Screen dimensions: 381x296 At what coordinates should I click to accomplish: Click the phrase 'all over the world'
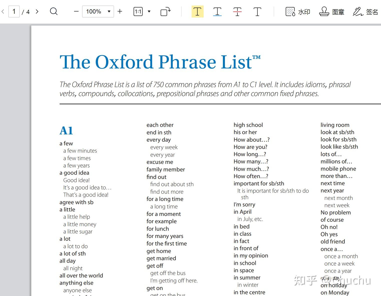(x=81, y=276)
